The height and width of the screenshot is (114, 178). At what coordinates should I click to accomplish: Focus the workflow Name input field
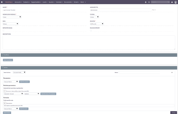pyautogui.click(x=41, y=10)
